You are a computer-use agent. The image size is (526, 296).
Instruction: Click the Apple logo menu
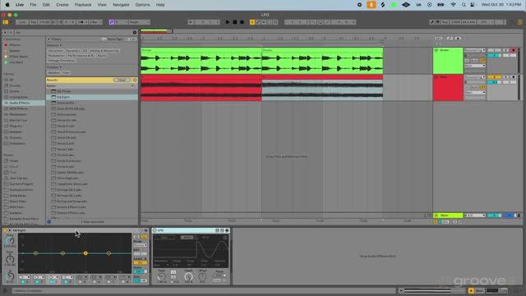click(x=7, y=5)
